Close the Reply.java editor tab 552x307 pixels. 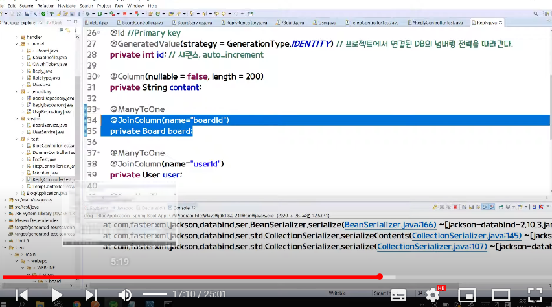[x=501, y=22]
